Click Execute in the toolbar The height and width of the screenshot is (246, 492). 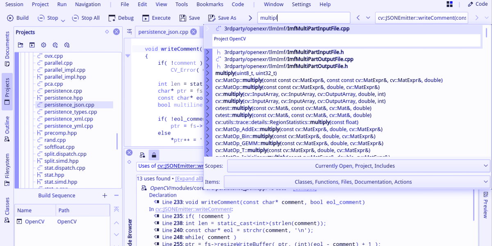[x=156, y=18]
